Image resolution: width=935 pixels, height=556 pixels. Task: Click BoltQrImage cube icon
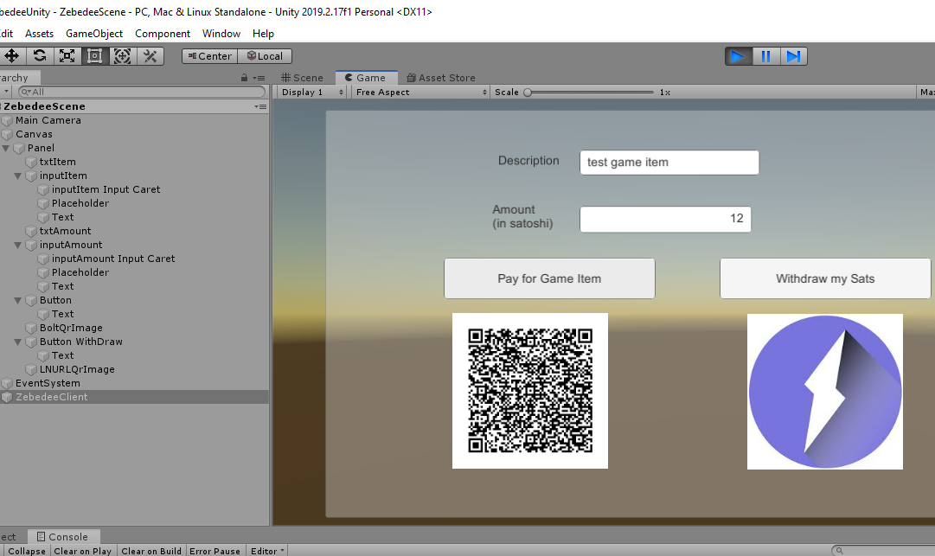pos(31,328)
